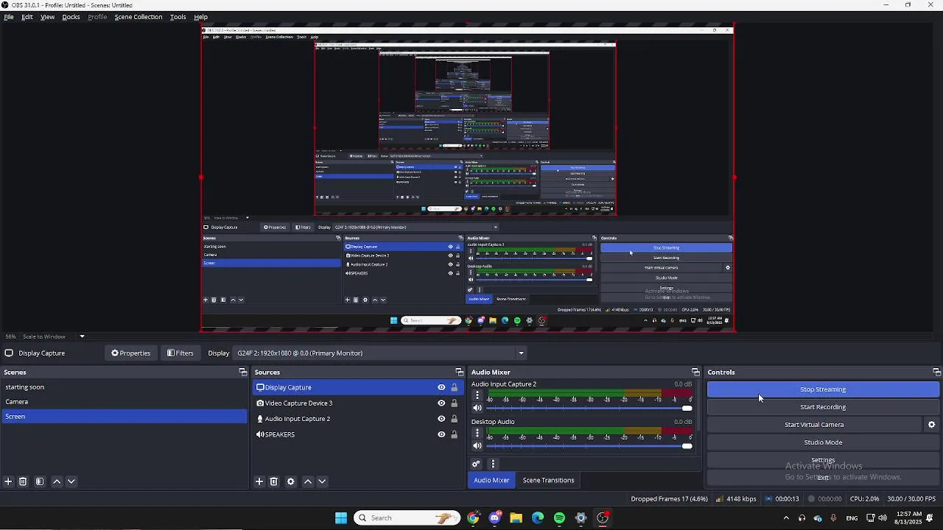
Task: Click Stop Streaming button
Action: coord(823,389)
